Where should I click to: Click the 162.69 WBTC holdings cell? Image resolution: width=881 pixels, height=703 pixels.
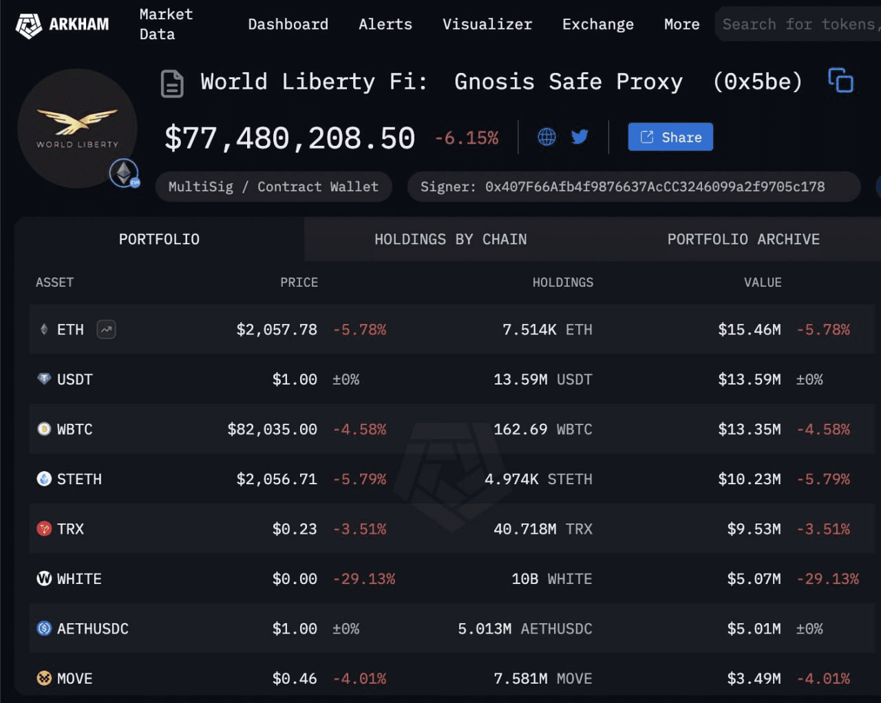pos(543,429)
